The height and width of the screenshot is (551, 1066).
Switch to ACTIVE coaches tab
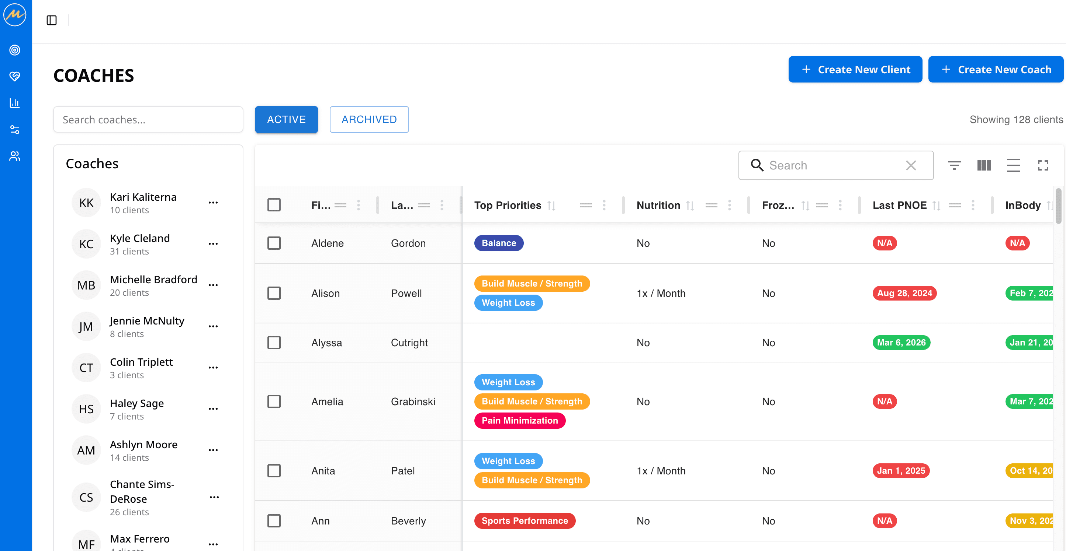point(286,119)
